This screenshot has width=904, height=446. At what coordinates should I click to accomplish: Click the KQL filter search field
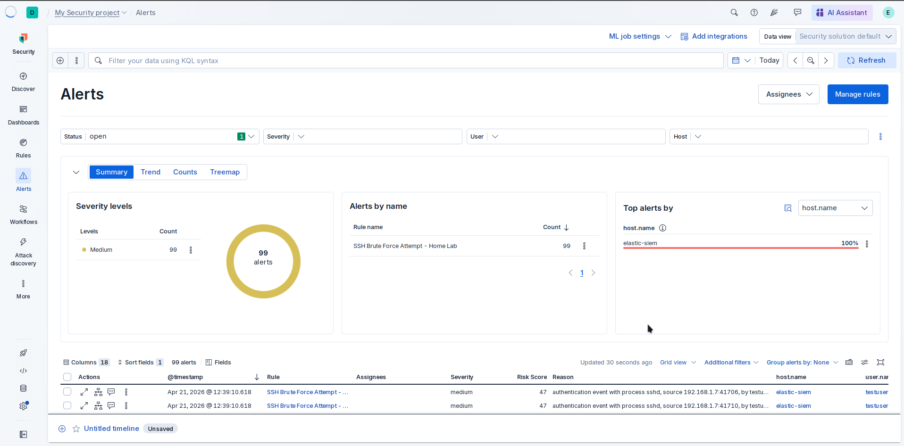point(406,61)
